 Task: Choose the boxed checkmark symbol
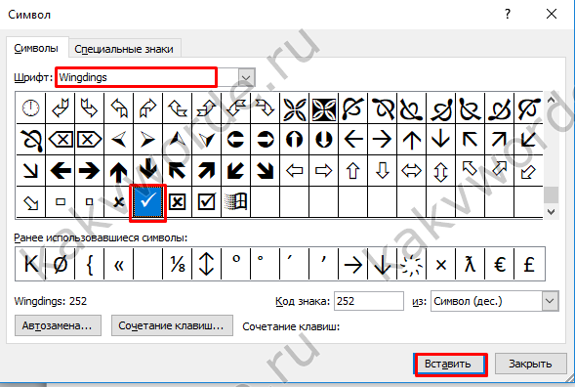pos(206,202)
